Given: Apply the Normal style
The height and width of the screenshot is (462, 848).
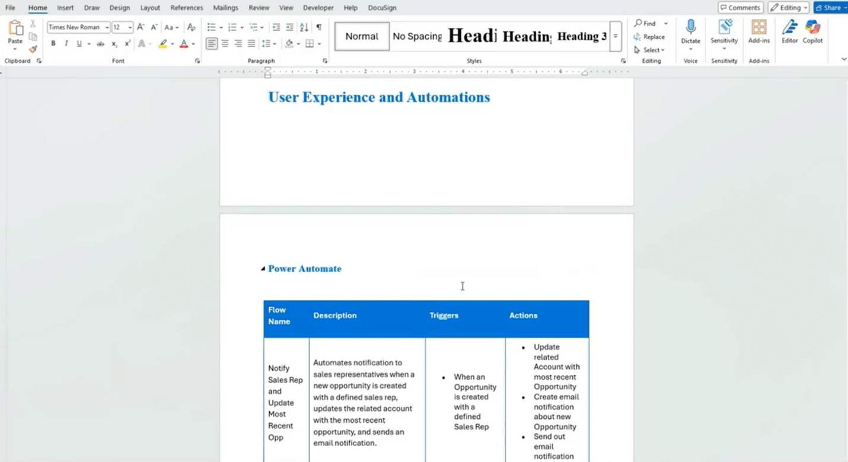Looking at the screenshot, I should click(362, 36).
